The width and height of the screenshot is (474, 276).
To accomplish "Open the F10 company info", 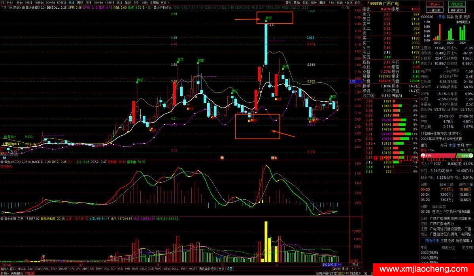I will point(331,2).
